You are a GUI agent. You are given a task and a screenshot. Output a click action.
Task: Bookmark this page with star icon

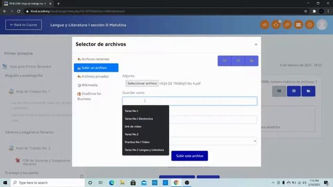305,11
